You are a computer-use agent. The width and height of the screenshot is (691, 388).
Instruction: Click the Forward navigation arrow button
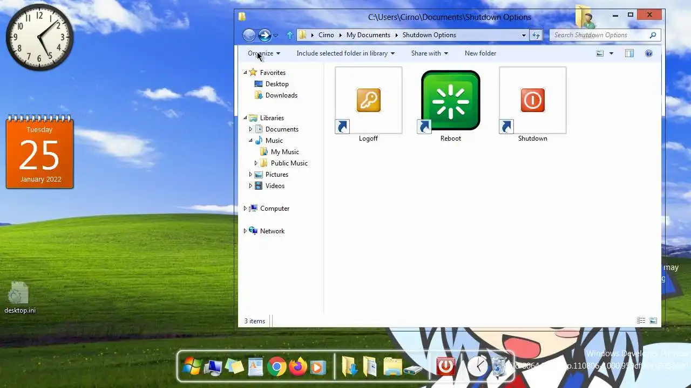click(x=265, y=35)
